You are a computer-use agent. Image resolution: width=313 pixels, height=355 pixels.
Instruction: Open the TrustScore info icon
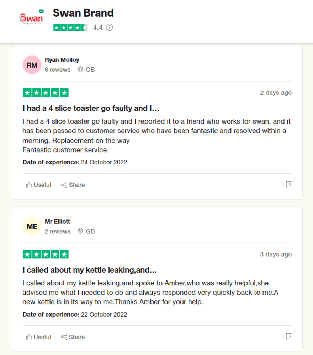pyautogui.click(x=110, y=27)
